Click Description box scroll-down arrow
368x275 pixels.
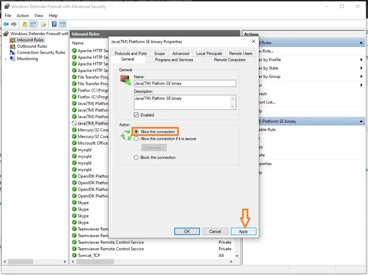pyautogui.click(x=232, y=106)
